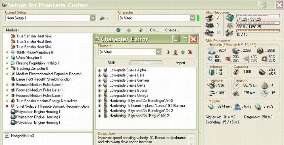Switch to the Skills tab
This screenshot has width=284, height=145.
[x=111, y=63]
